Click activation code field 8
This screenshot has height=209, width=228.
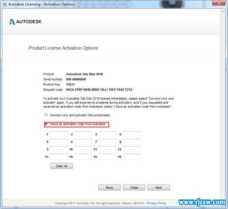coord(132,142)
